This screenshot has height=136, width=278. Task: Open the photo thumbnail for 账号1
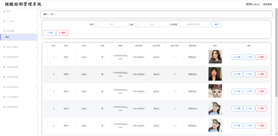pyautogui.click(x=215, y=56)
